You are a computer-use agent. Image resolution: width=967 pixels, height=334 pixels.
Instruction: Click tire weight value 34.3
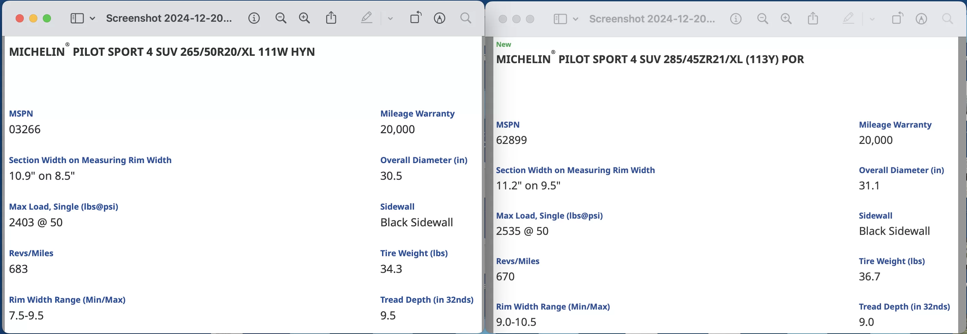pos(391,269)
